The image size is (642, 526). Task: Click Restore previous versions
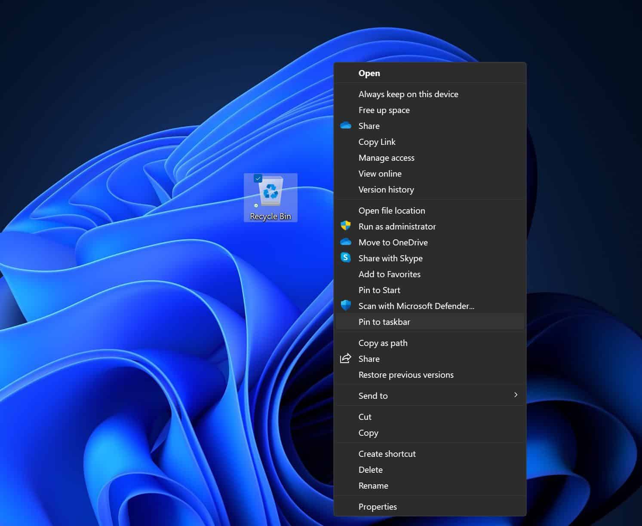pos(405,374)
